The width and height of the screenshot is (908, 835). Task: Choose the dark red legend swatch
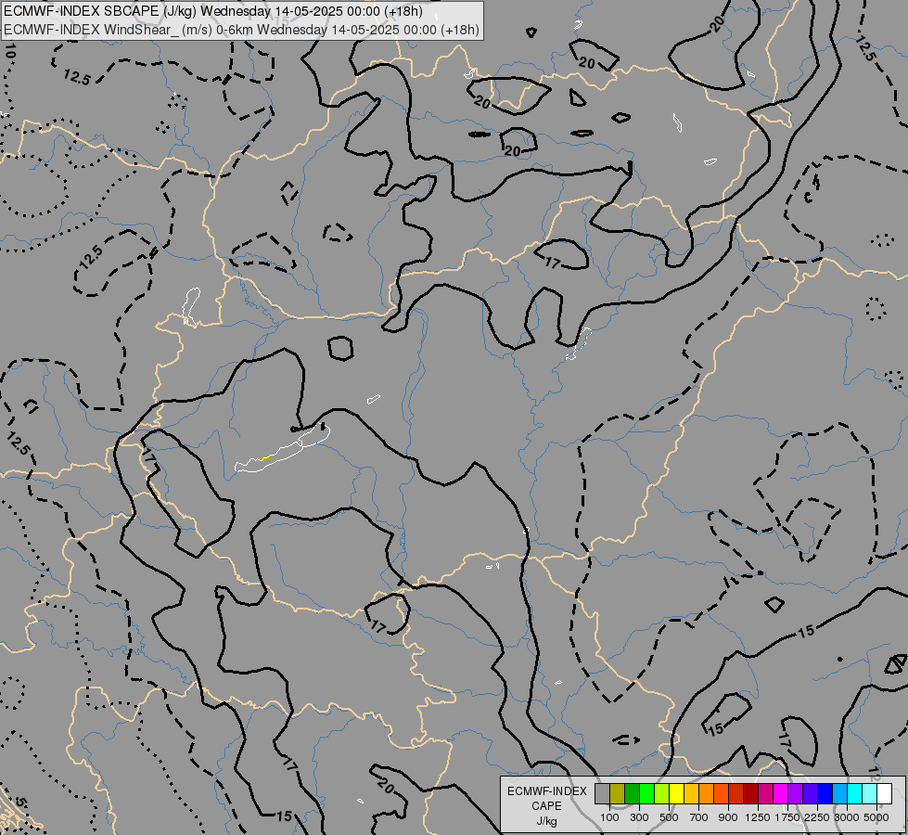[x=751, y=793]
